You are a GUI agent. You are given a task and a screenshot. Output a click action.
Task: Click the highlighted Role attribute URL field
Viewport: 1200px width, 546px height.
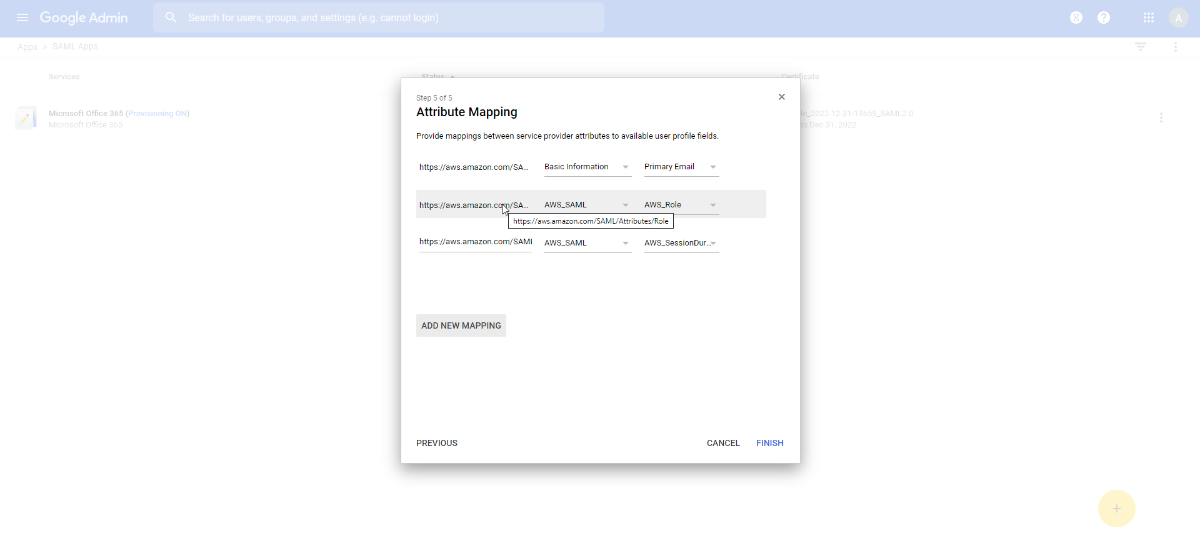pyautogui.click(x=475, y=205)
